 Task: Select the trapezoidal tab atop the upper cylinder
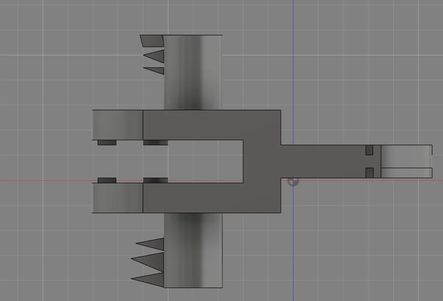[x=152, y=41]
